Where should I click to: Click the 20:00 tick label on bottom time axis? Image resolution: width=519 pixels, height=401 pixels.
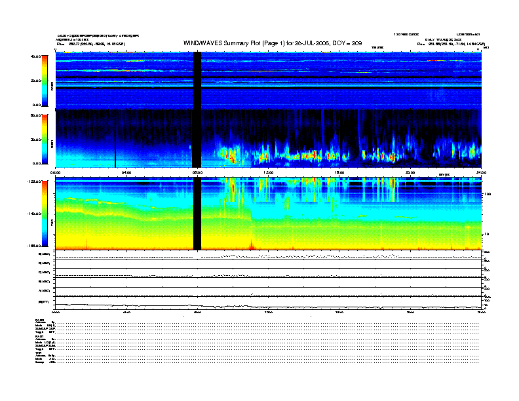pyautogui.click(x=410, y=312)
